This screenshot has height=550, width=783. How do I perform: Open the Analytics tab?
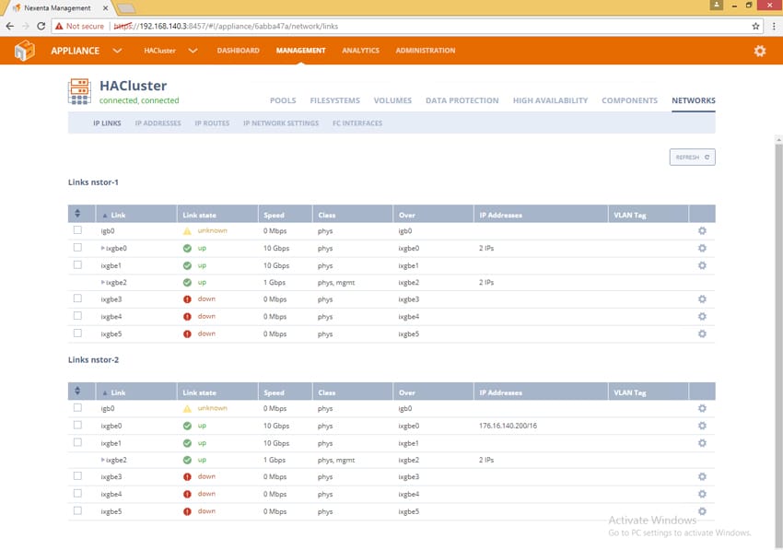pos(360,51)
